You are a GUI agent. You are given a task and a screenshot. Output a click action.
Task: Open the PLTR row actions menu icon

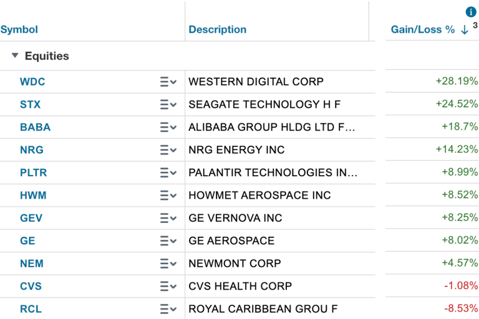coord(168,173)
